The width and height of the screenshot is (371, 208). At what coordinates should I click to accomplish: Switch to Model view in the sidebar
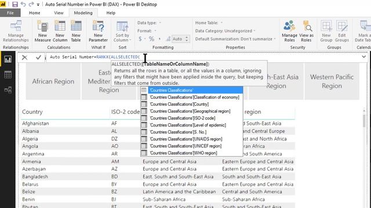pyautogui.click(x=8, y=90)
